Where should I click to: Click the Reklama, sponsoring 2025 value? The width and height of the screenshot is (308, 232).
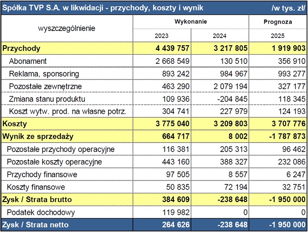tap(278, 73)
